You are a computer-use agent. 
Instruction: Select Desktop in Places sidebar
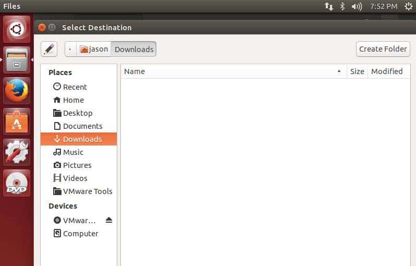[x=79, y=113]
